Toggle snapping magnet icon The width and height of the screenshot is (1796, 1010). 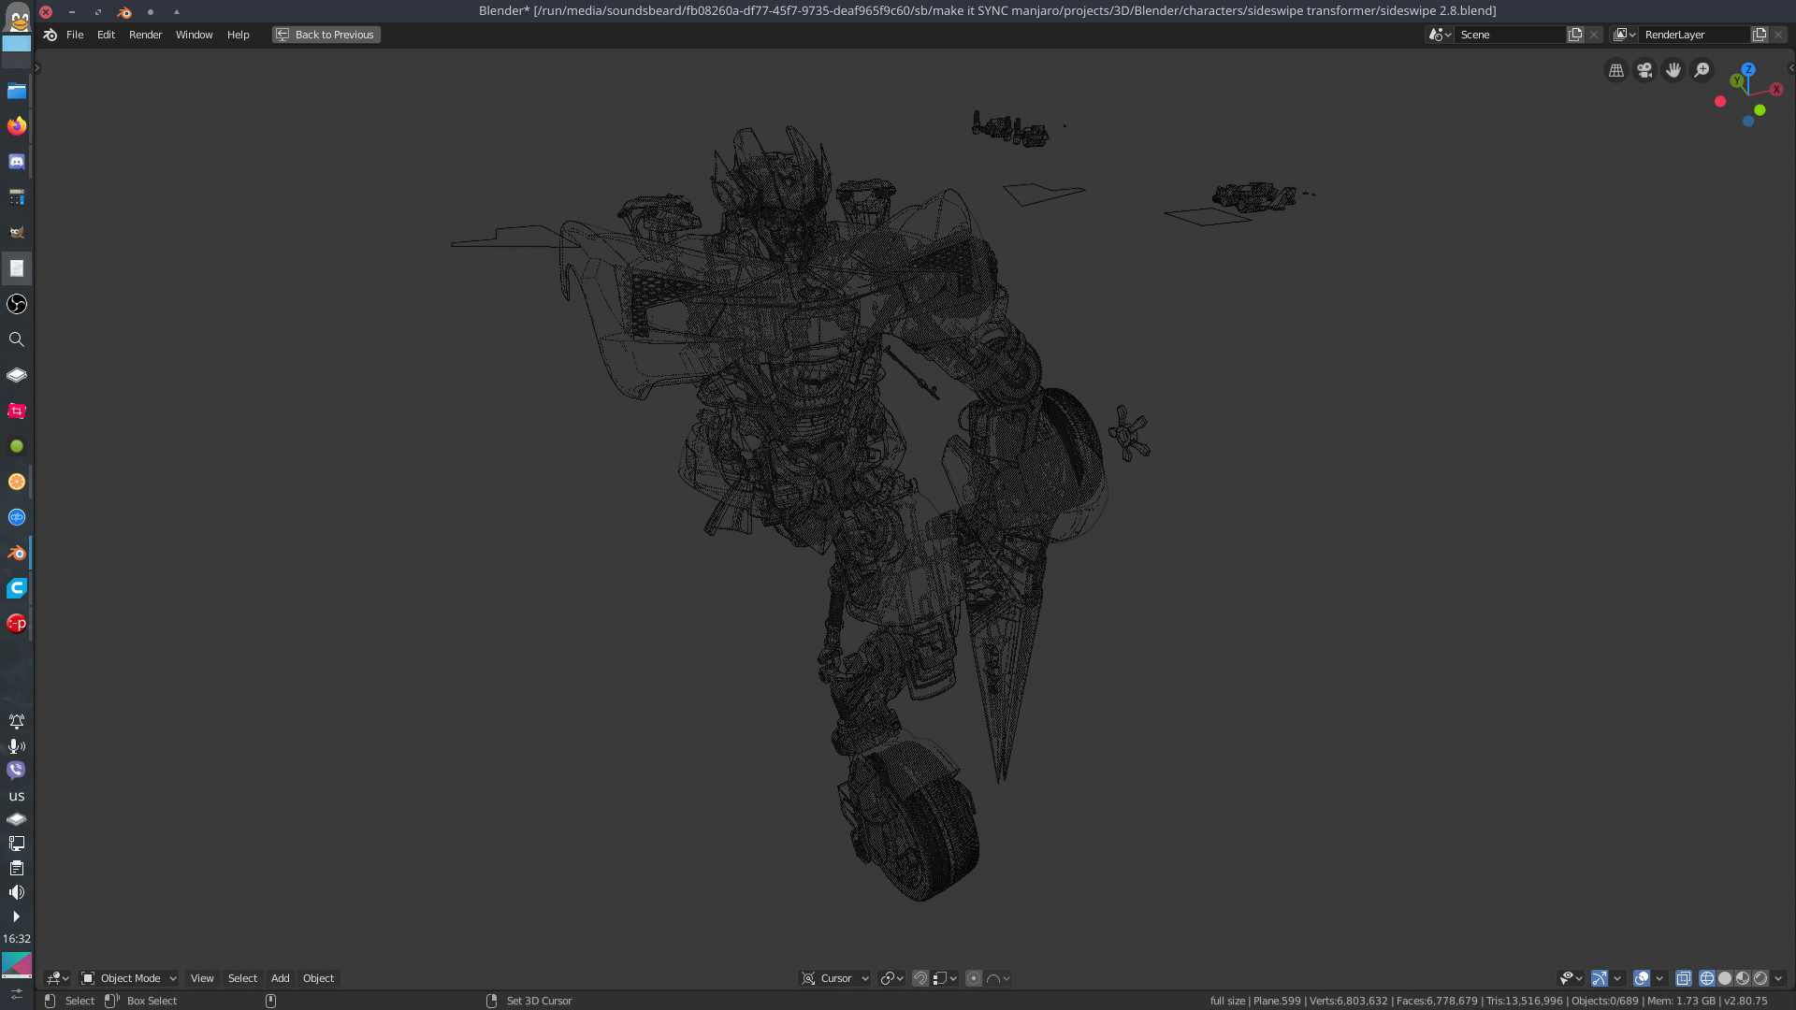(920, 978)
